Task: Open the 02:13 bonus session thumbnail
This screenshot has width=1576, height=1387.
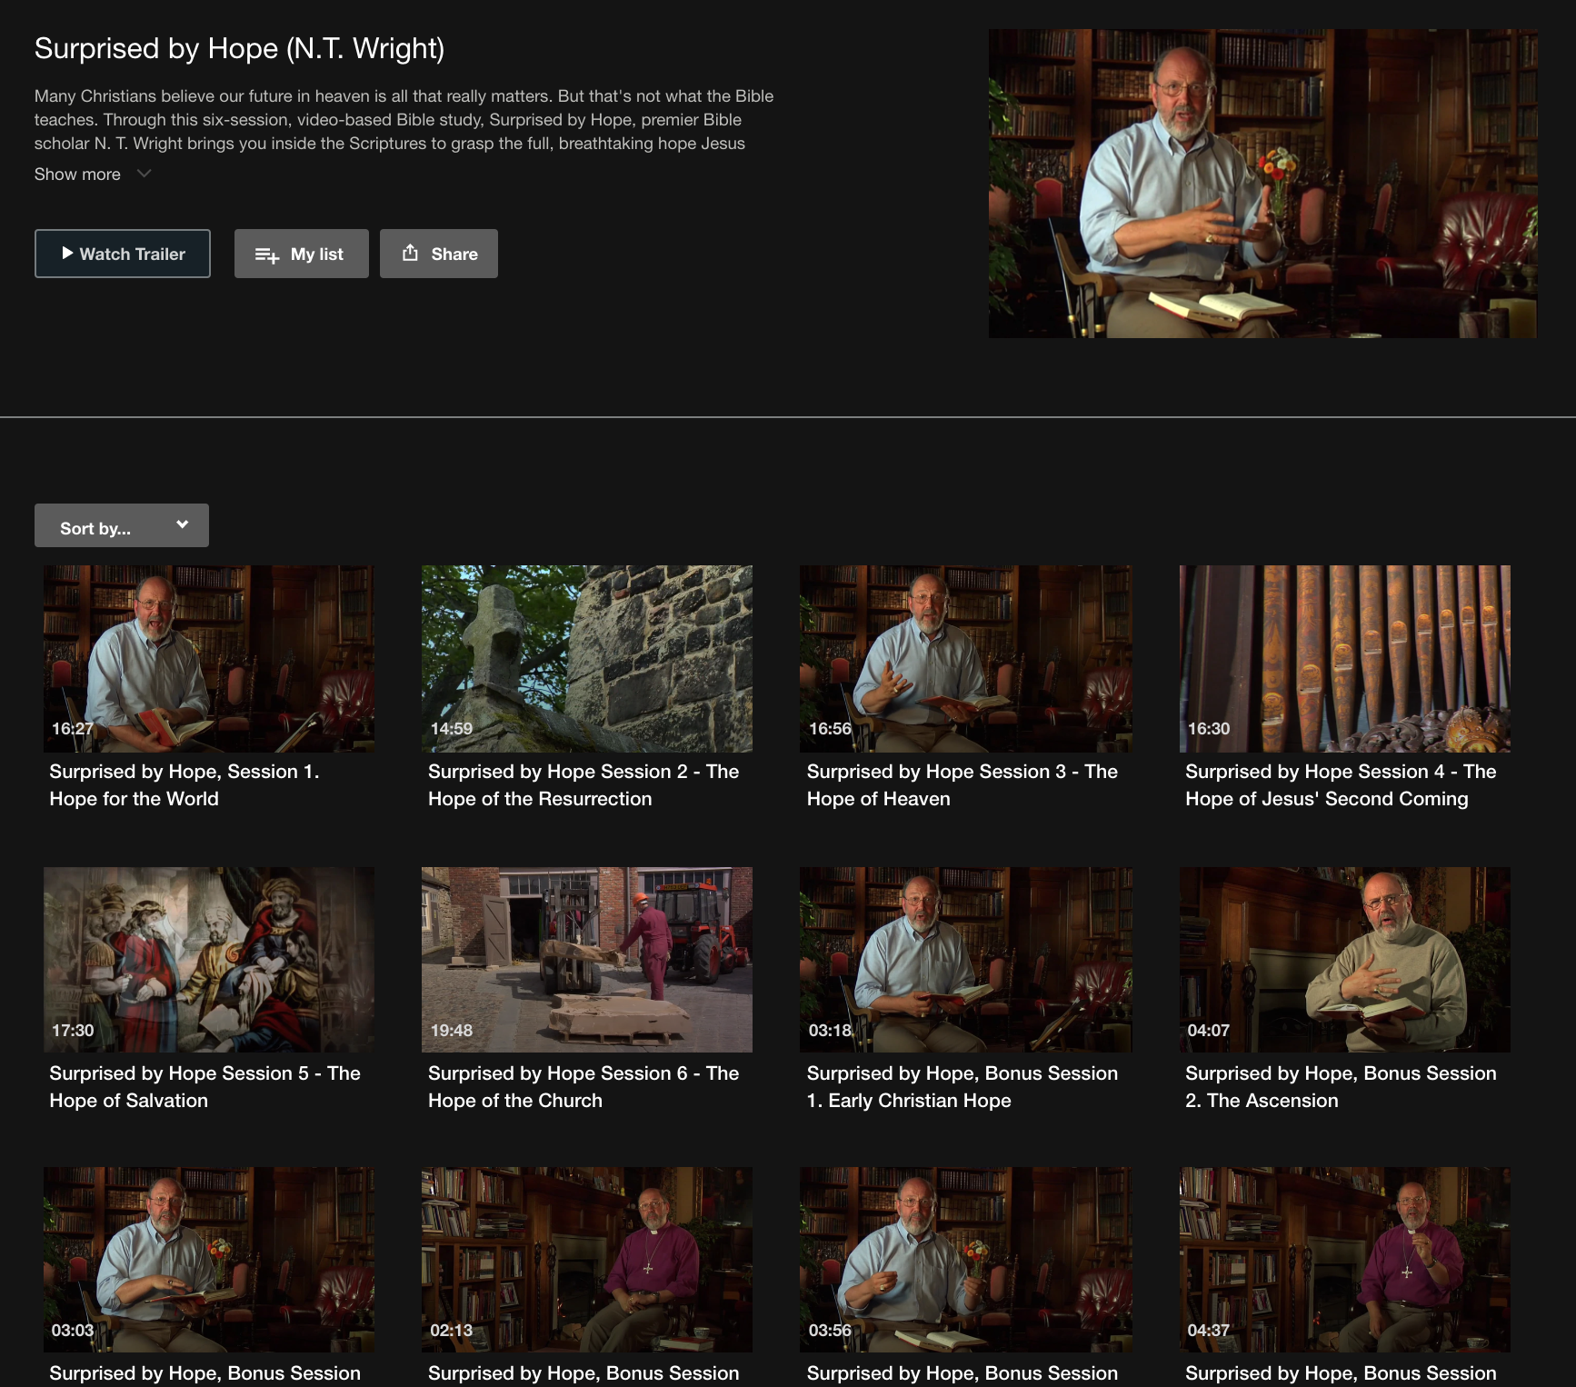Action: click(x=587, y=1260)
